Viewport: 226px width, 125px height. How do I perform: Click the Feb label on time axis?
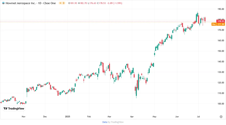(89, 116)
